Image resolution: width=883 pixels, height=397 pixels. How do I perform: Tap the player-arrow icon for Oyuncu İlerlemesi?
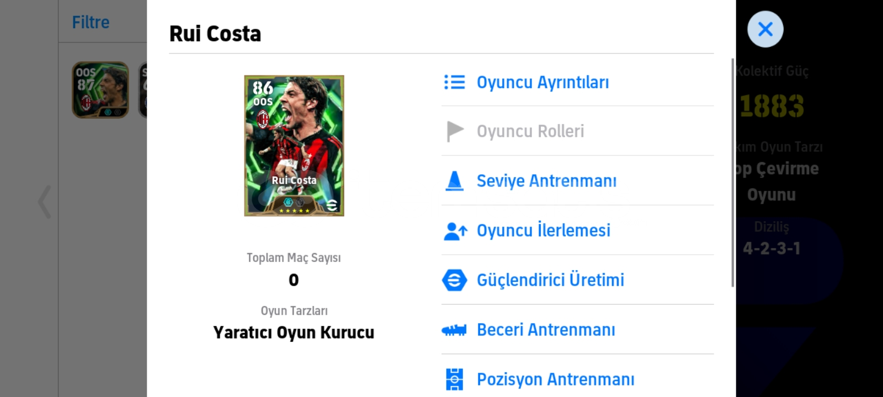(x=455, y=231)
